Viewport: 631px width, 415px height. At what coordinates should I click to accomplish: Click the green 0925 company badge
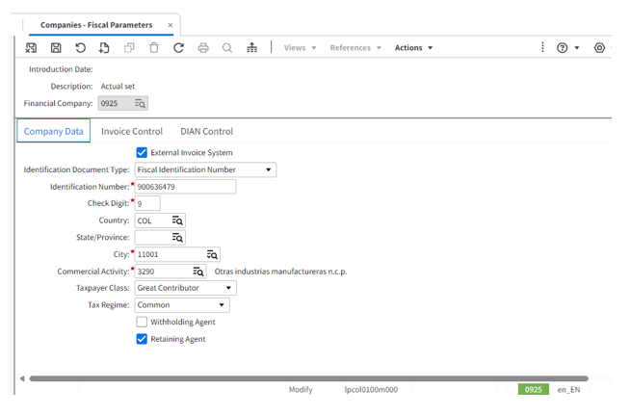click(533, 390)
